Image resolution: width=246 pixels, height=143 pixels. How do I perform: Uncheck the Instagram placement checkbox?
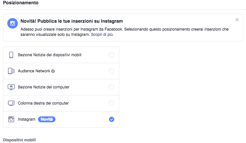pyautogui.click(x=112, y=119)
